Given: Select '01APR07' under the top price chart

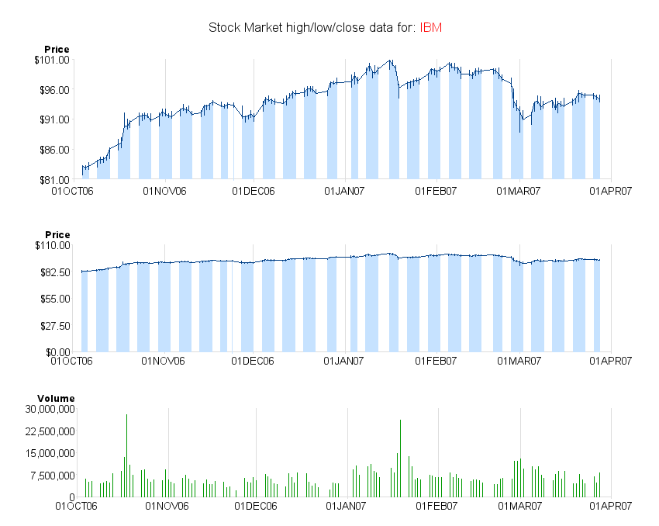Looking at the screenshot, I should (610, 191).
